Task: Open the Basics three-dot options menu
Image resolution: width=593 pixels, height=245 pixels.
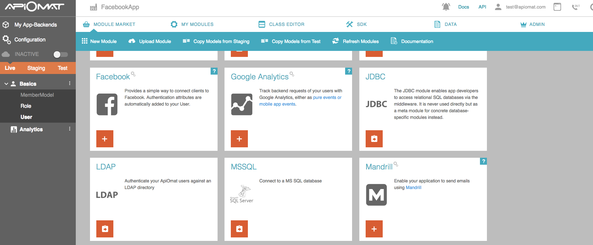Action: coord(70,83)
